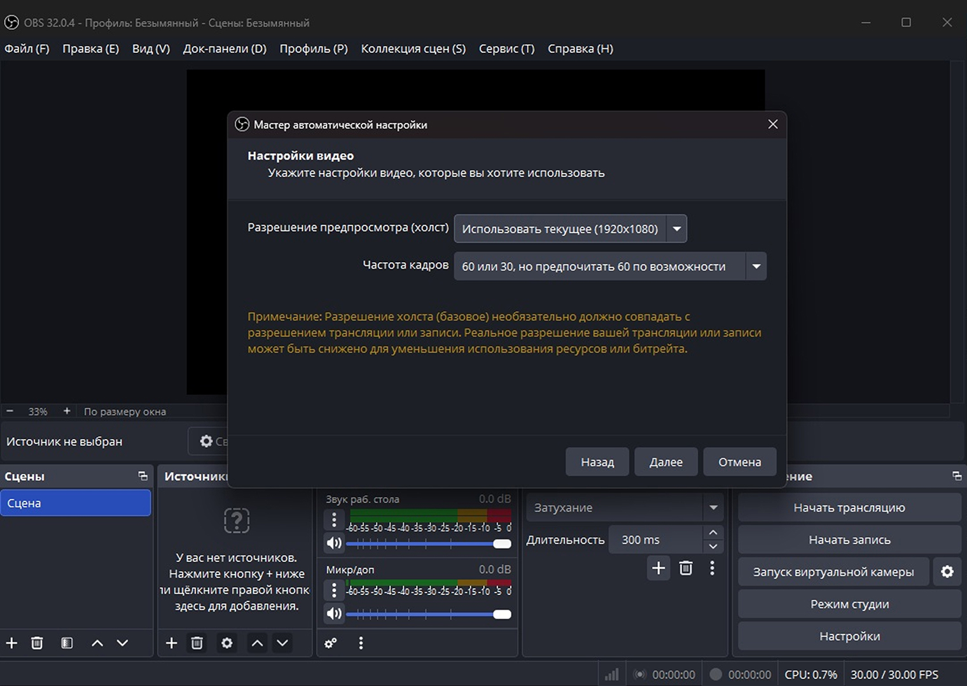Click the Далее wizard button
Image resolution: width=967 pixels, height=686 pixels.
(665, 461)
